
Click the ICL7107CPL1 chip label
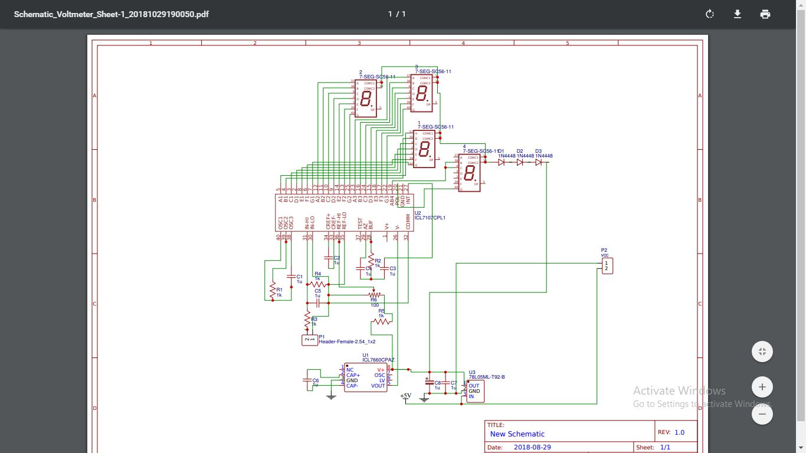coord(430,218)
